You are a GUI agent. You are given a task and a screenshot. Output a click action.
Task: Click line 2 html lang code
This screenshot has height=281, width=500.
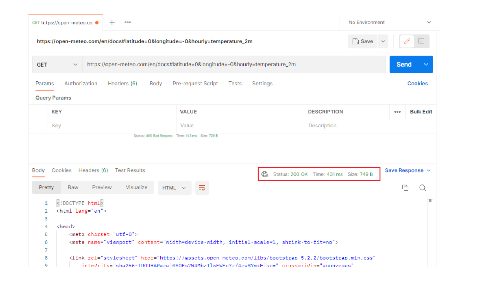click(x=81, y=211)
